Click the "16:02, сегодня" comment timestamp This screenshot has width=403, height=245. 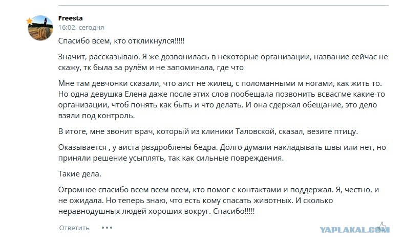(x=81, y=28)
